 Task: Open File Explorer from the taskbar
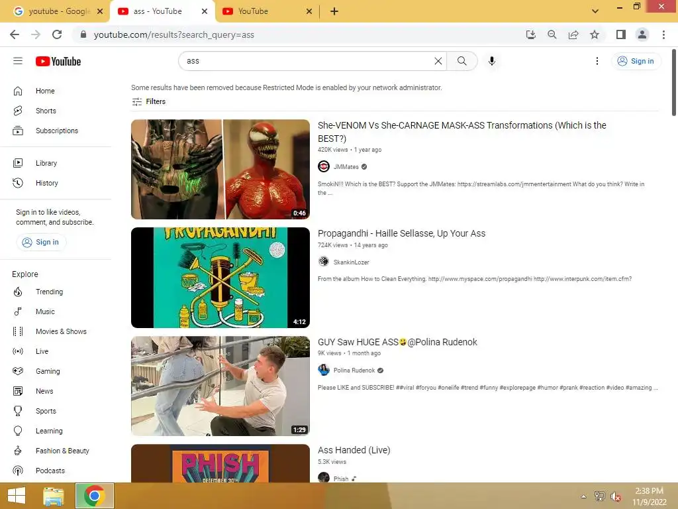pos(54,496)
